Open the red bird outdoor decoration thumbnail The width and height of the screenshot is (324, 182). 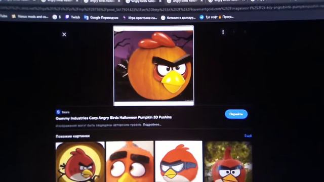tap(228, 162)
